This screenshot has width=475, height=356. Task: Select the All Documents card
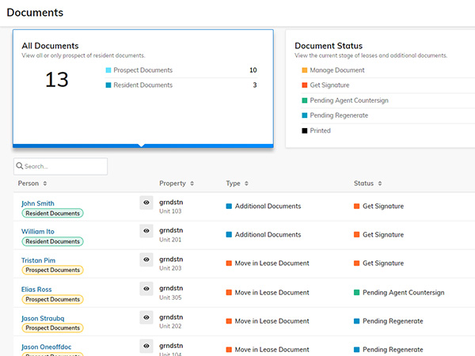[x=143, y=89]
